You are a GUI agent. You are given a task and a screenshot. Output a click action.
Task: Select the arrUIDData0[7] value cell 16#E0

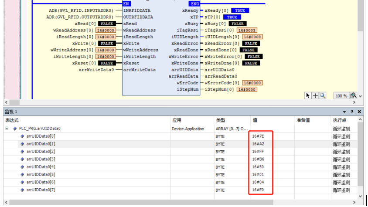pyautogui.click(x=259, y=190)
